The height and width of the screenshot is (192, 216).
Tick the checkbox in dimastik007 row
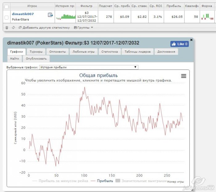(x=7, y=18)
